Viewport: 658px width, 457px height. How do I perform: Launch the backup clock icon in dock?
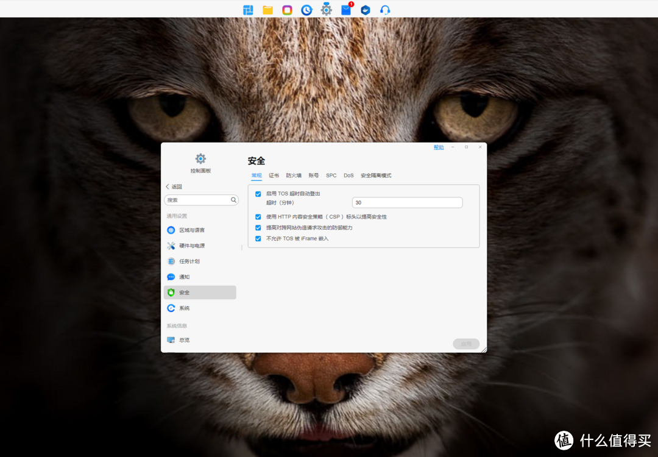click(306, 10)
